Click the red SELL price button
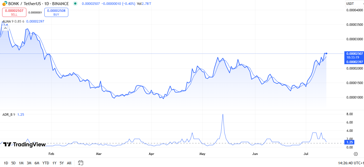 coord(14,12)
